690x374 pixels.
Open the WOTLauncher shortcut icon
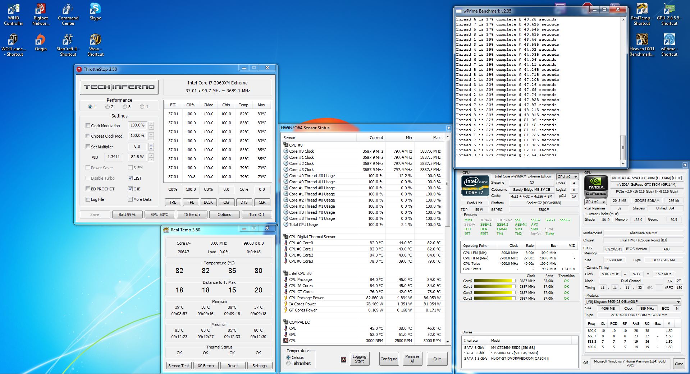13,45
